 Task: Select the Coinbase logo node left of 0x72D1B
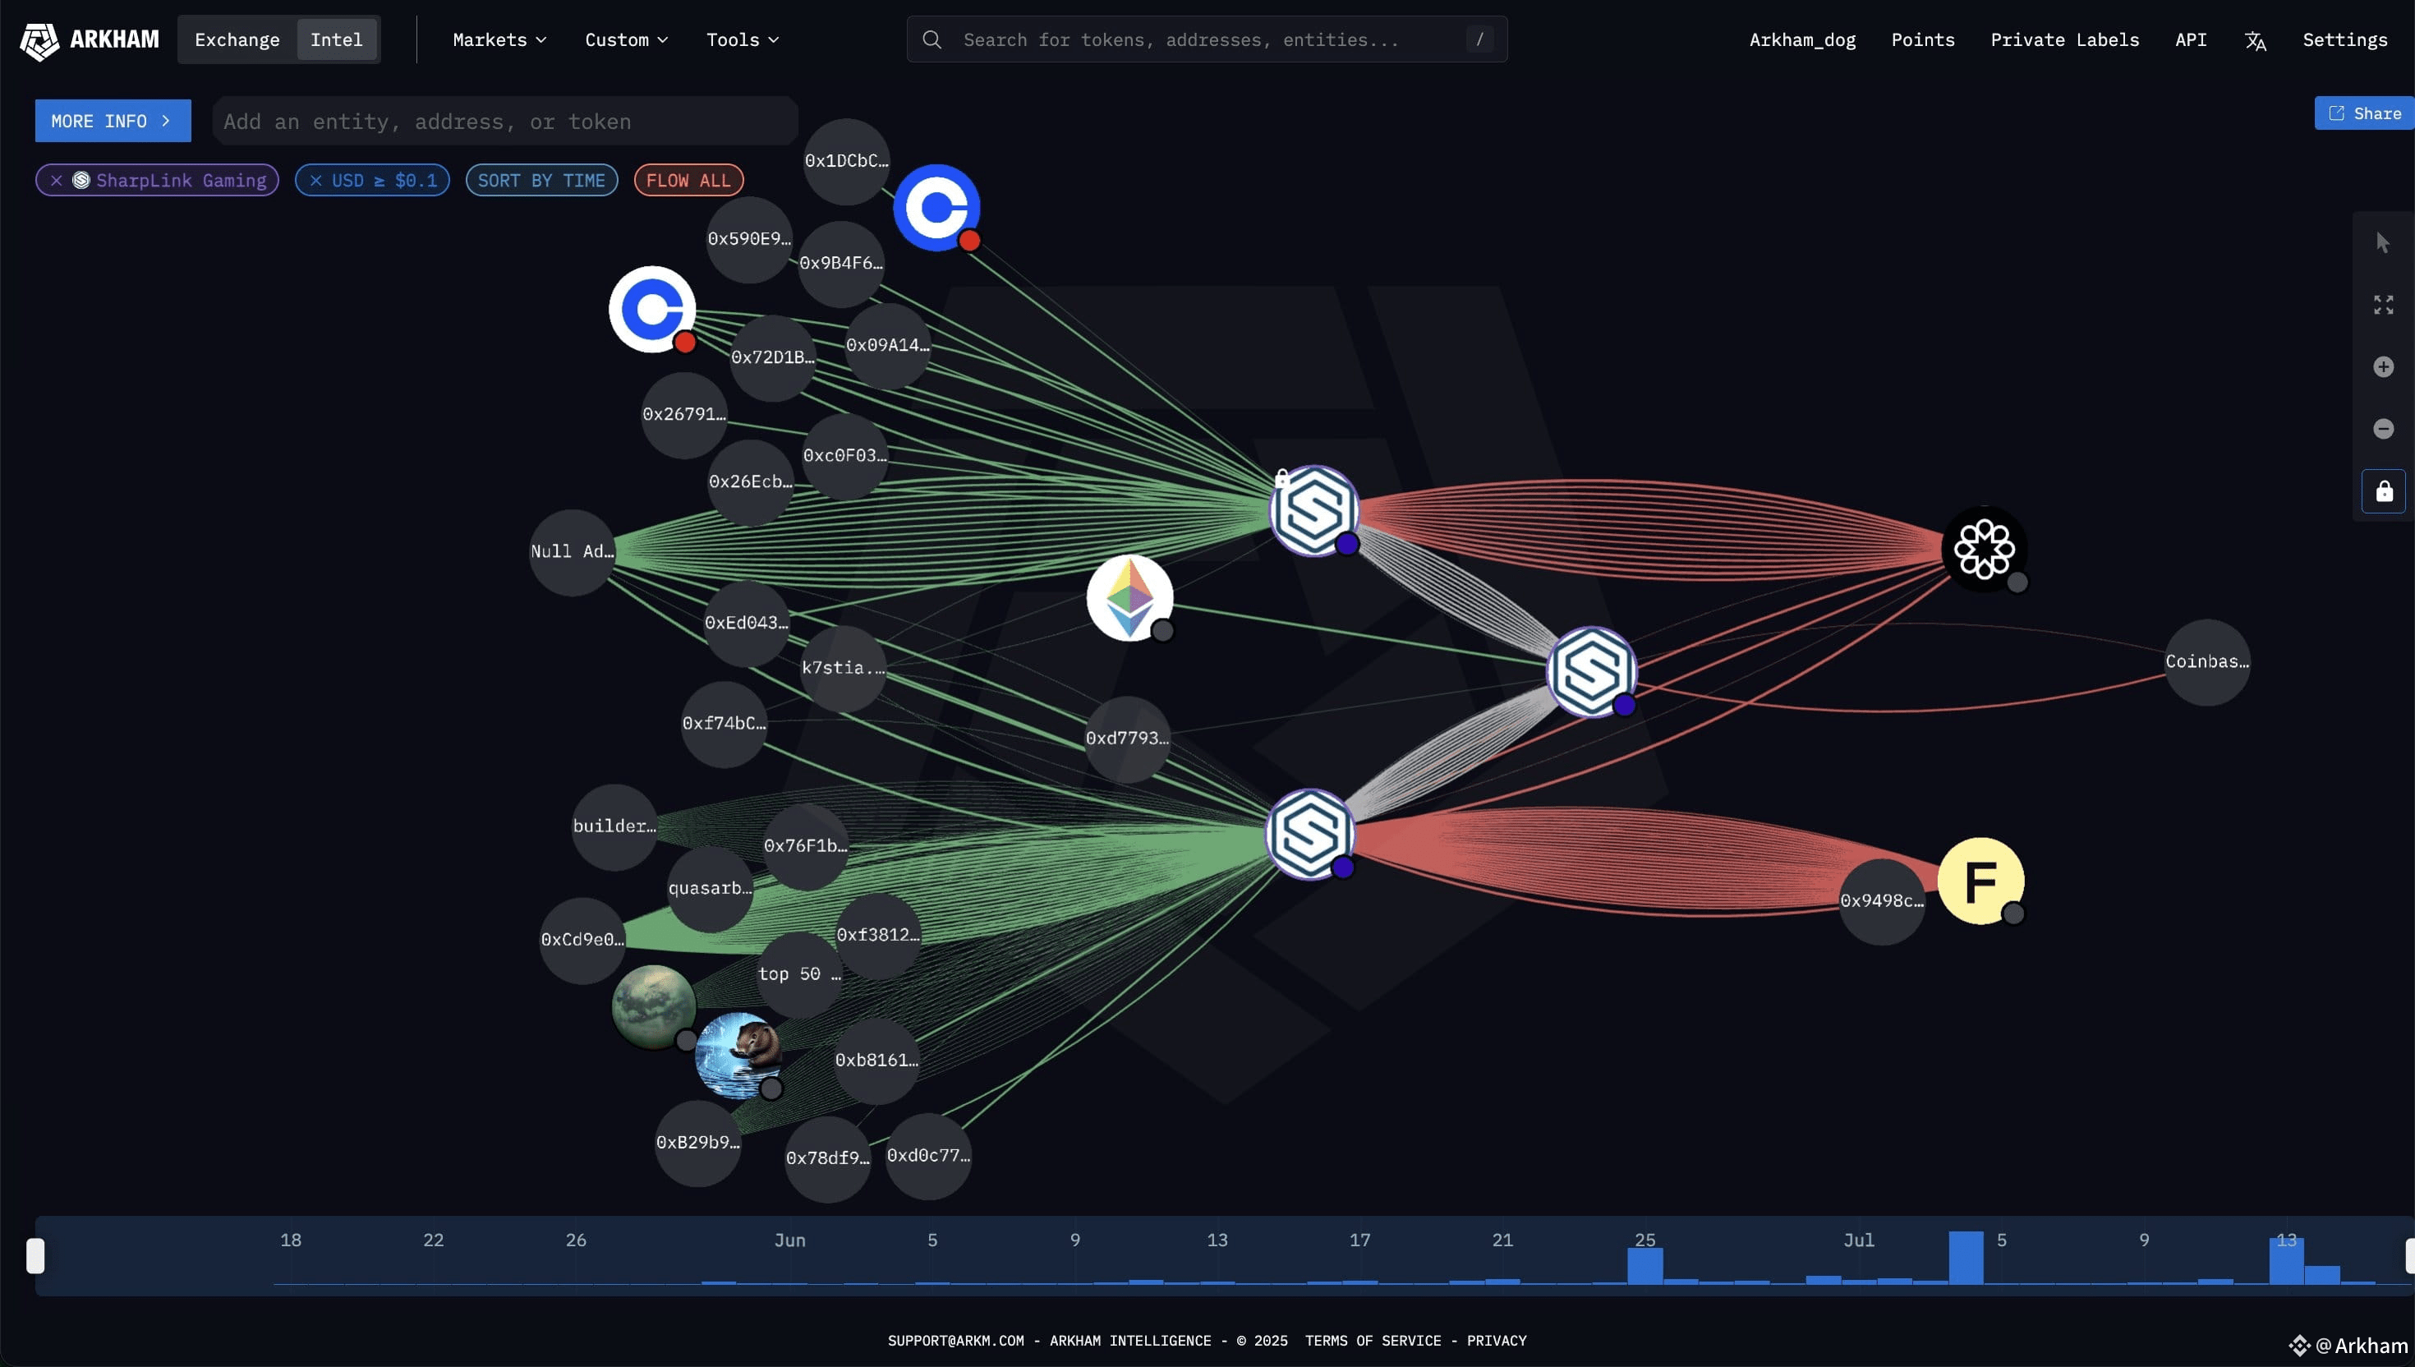(x=652, y=309)
